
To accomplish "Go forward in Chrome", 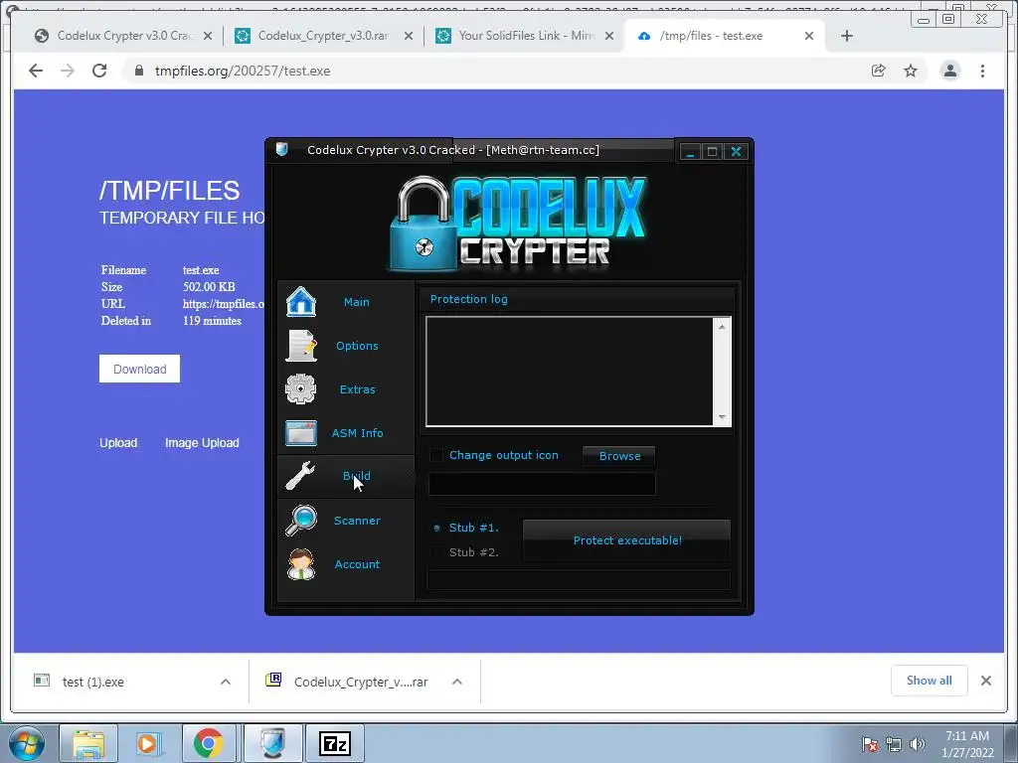I will 68,71.
